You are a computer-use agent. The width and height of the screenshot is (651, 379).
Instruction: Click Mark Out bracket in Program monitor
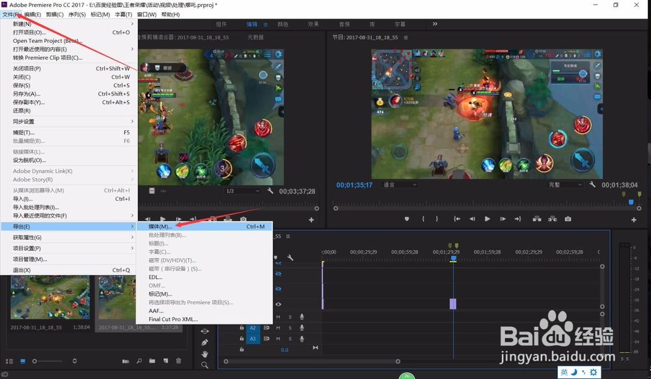click(437, 219)
